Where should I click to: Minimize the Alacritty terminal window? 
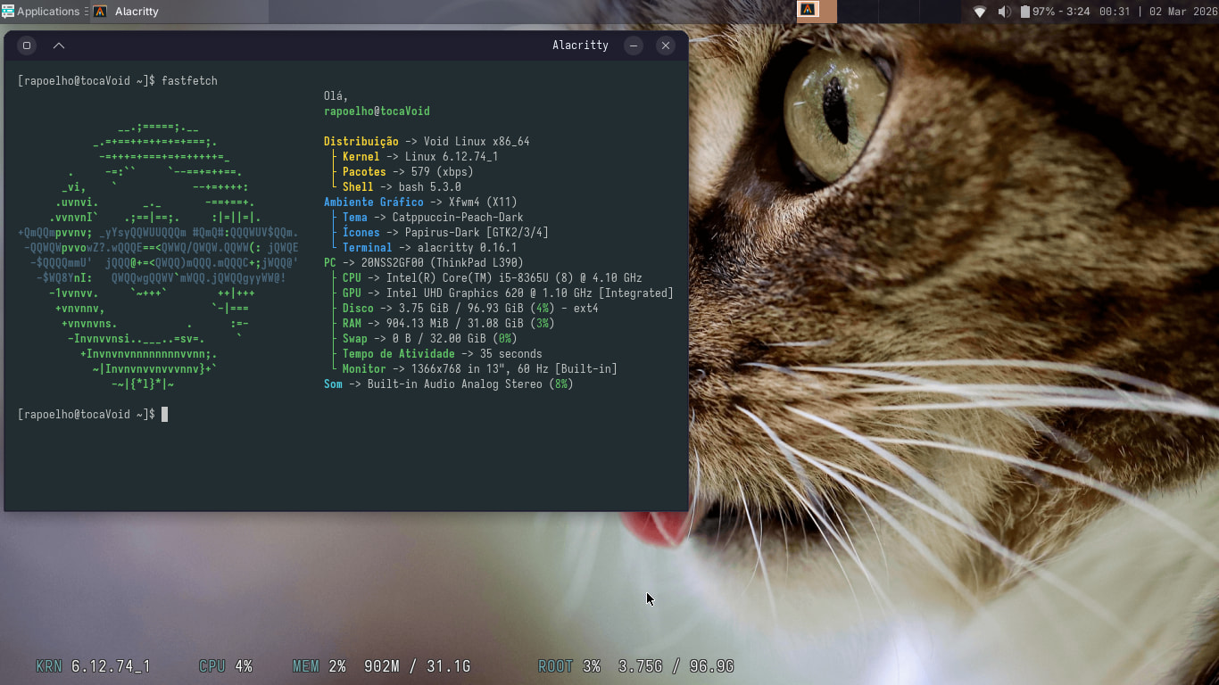coord(634,45)
